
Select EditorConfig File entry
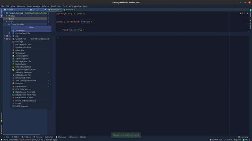point(31,75)
